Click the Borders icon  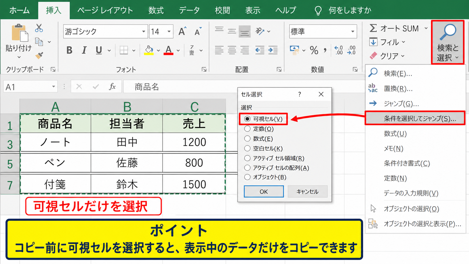[124, 50]
